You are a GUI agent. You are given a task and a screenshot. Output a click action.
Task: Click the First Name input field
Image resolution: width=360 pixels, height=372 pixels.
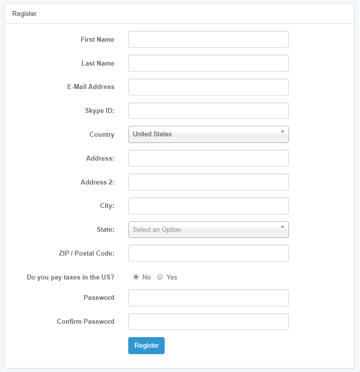pyautogui.click(x=208, y=39)
